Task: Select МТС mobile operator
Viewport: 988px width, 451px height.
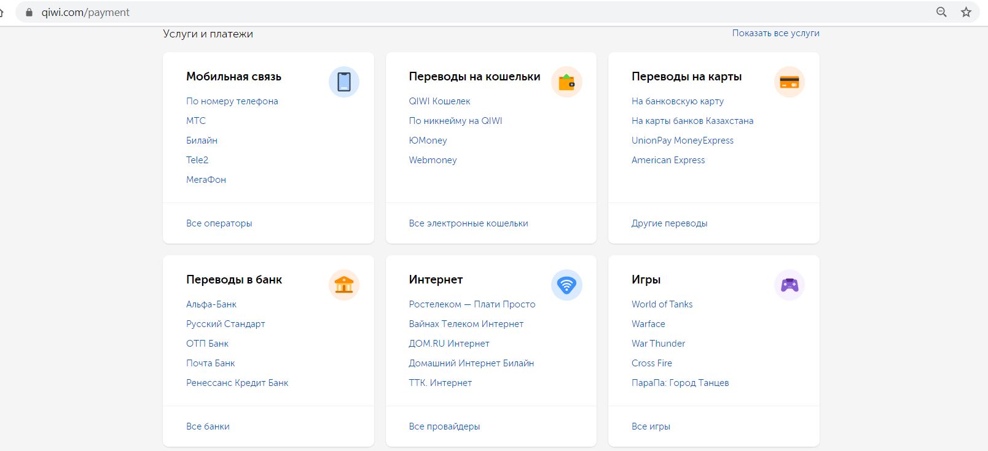Action: coord(196,121)
